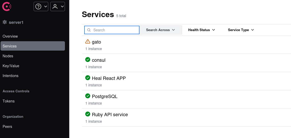Go to the Nodes page
Screen dimensions: 291x138
8,56
